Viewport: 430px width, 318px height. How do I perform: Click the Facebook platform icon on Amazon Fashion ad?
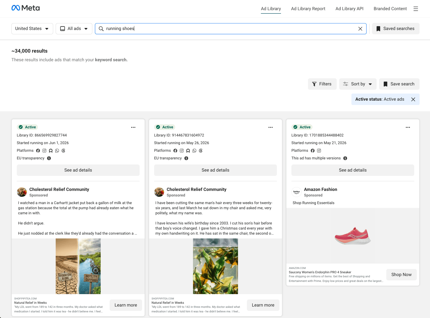(x=313, y=151)
